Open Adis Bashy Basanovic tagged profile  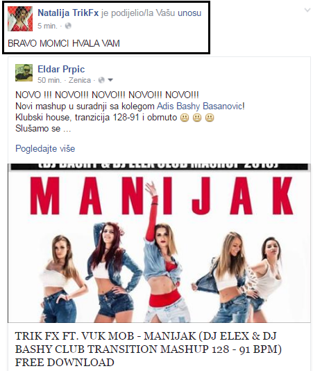[201, 106]
